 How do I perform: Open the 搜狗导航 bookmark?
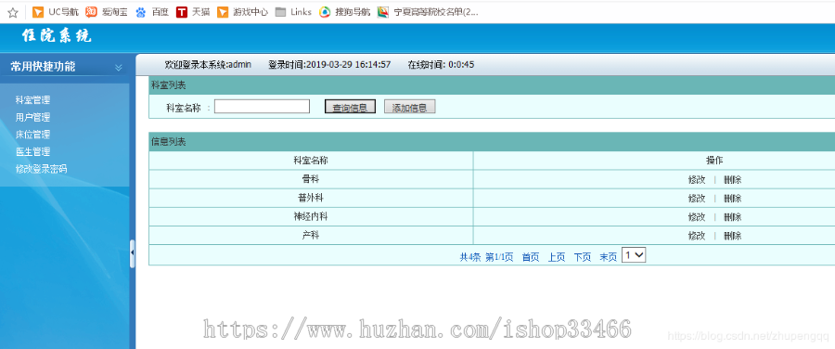point(344,12)
